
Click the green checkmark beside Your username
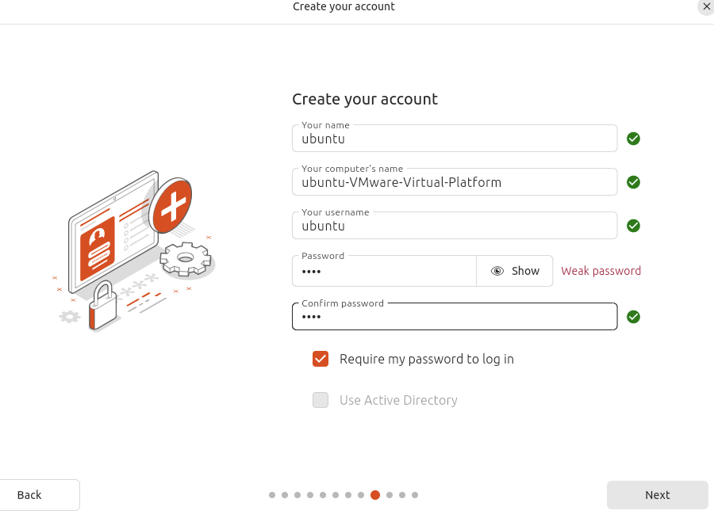pyautogui.click(x=633, y=226)
